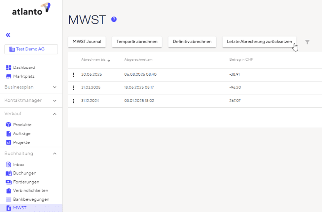This screenshot has width=322, height=212.
Task: Open Produkte in the Verkauf menu
Action: (22, 124)
